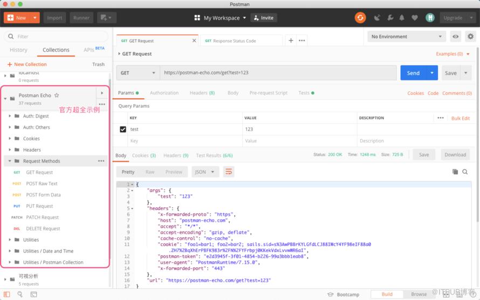Click the Bulk Edit link

pyautogui.click(x=461, y=118)
